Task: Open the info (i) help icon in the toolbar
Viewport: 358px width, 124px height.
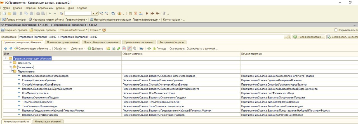Action: 119,13
